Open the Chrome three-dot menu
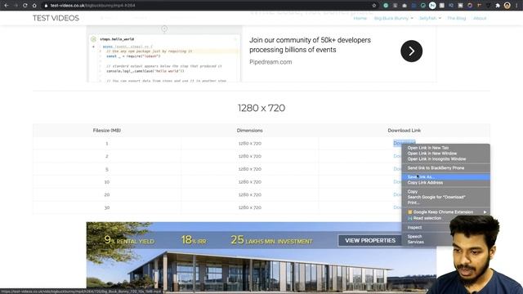 [516, 6]
